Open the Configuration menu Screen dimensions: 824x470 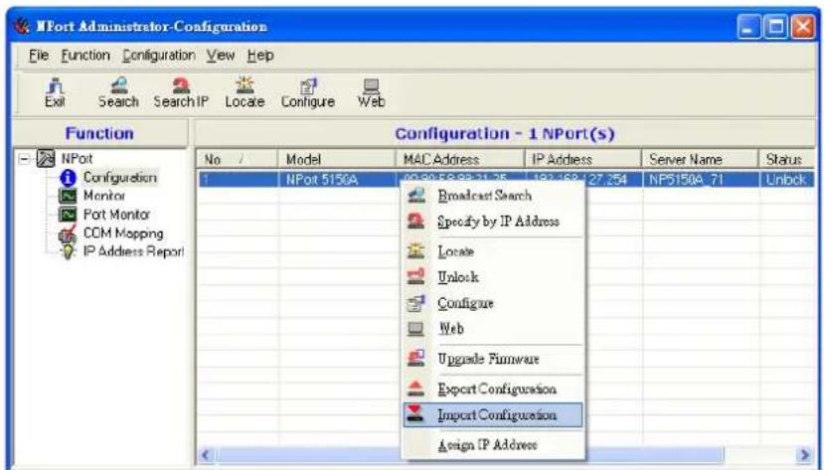pyautogui.click(x=159, y=55)
